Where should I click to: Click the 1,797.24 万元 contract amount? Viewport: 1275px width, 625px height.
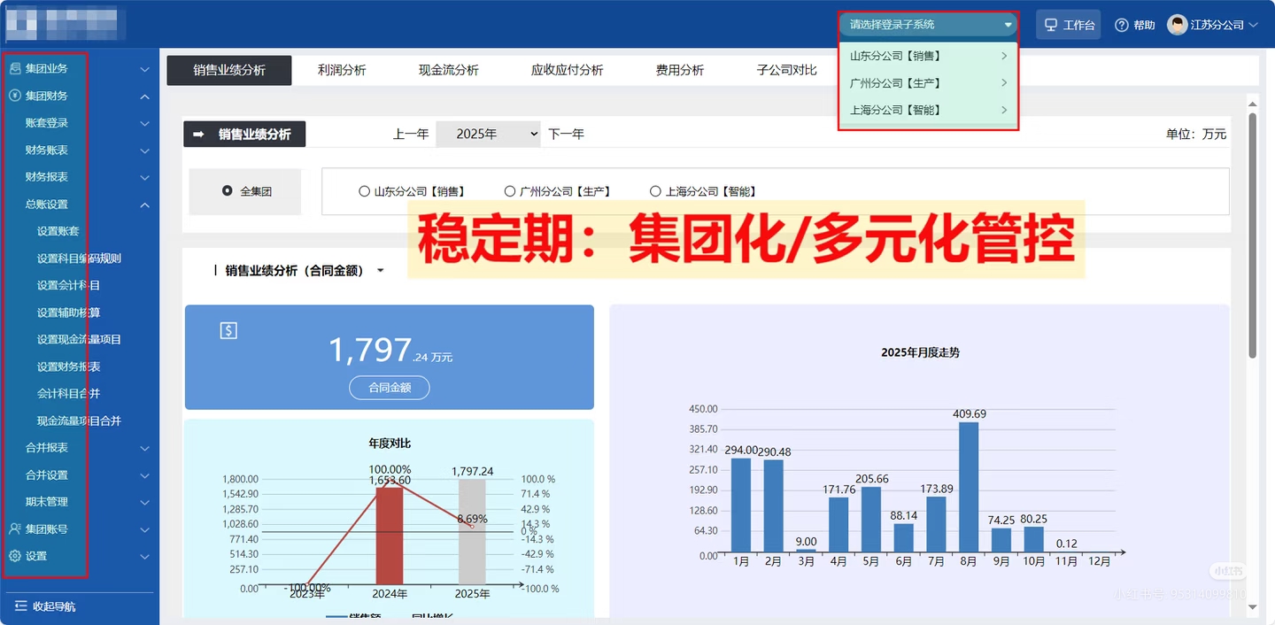(x=390, y=350)
